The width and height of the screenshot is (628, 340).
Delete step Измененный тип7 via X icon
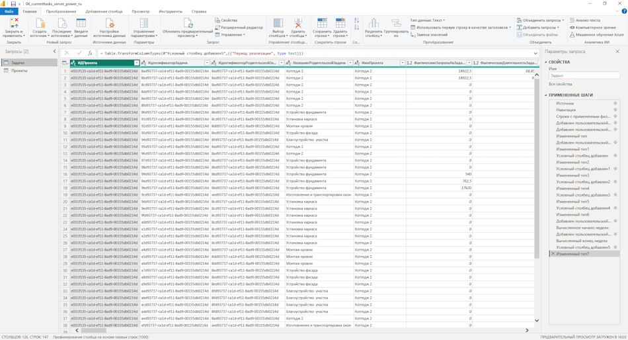tap(553, 254)
